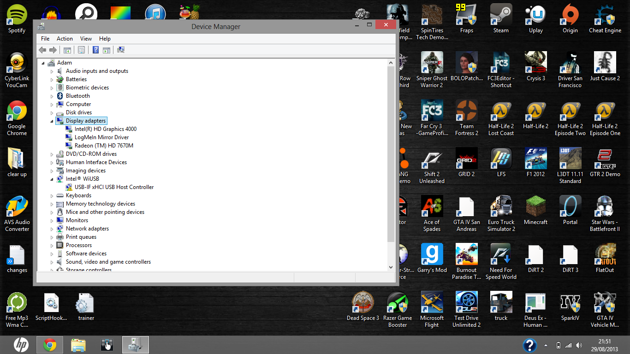The width and height of the screenshot is (630, 354).
Task: Open the Action menu
Action: tap(65, 39)
